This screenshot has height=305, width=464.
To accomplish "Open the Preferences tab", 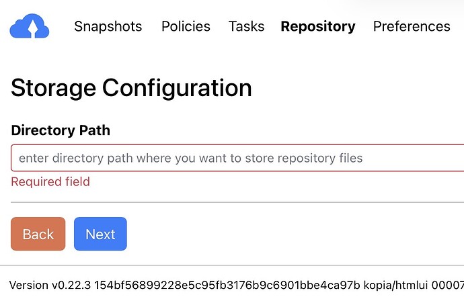I will pyautogui.click(x=412, y=26).
